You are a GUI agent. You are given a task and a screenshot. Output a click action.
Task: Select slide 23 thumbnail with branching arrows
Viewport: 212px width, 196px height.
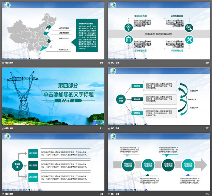tap(53, 161)
